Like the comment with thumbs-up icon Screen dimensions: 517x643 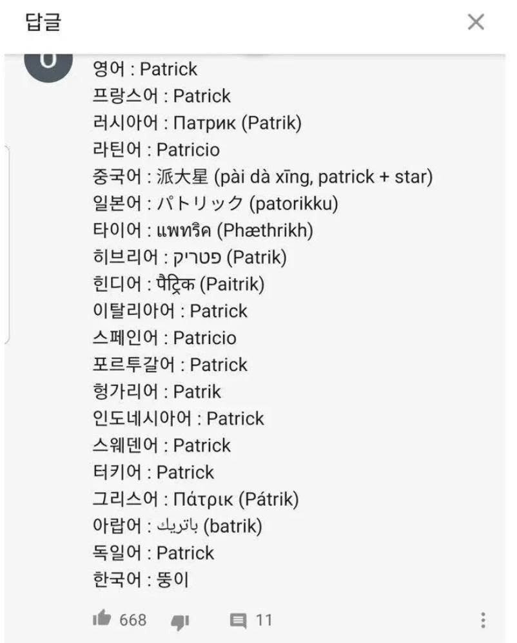[x=102, y=619]
